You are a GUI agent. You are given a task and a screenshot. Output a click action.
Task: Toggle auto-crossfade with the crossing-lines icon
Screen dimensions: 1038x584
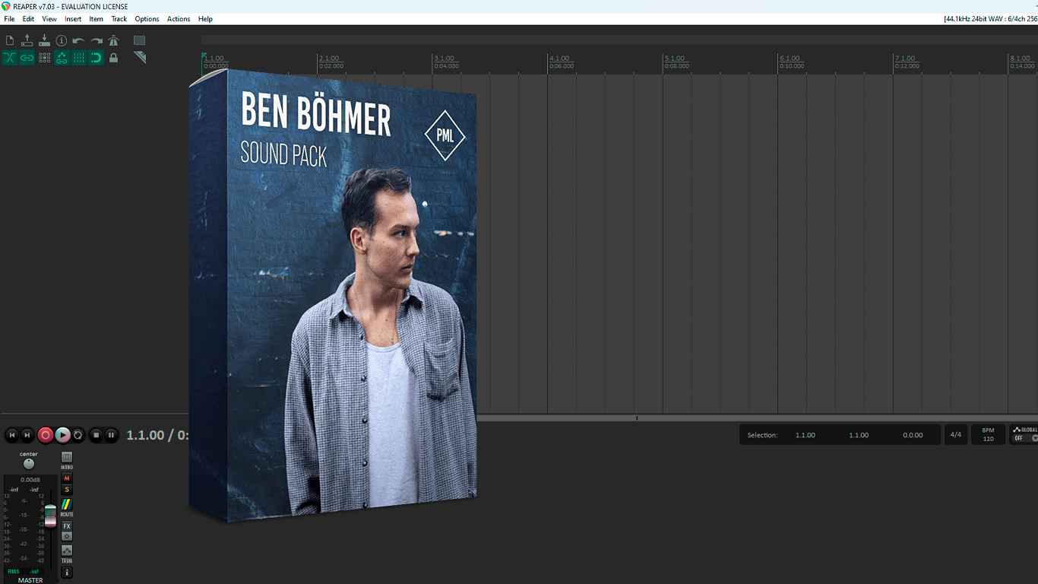[x=10, y=58]
